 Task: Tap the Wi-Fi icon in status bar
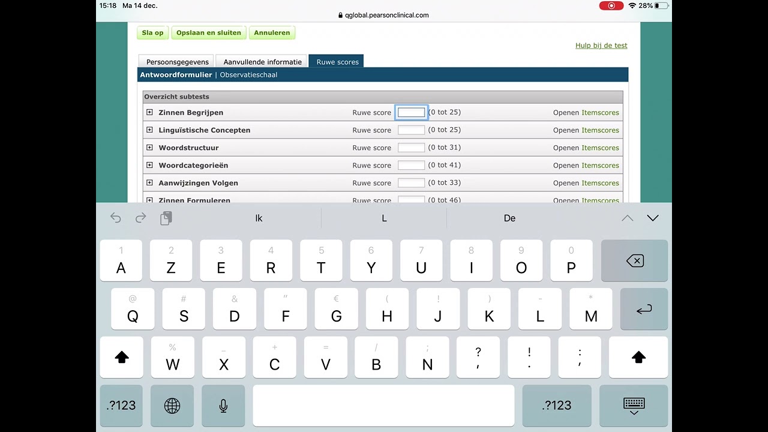coord(632,5)
